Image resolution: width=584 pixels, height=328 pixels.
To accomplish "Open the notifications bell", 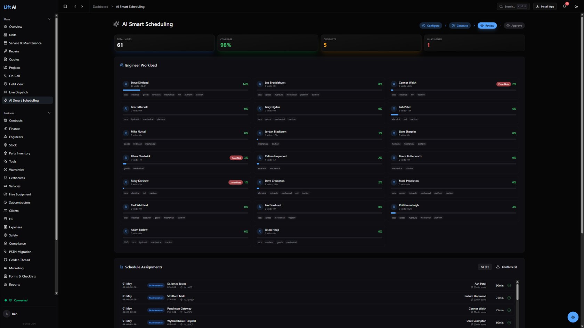I will tap(564, 6).
